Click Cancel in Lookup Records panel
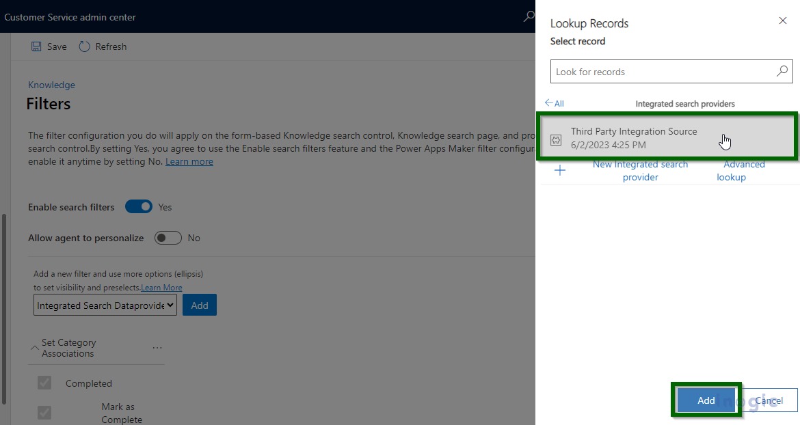Screen dimensions: 800x425 pyautogui.click(x=769, y=400)
